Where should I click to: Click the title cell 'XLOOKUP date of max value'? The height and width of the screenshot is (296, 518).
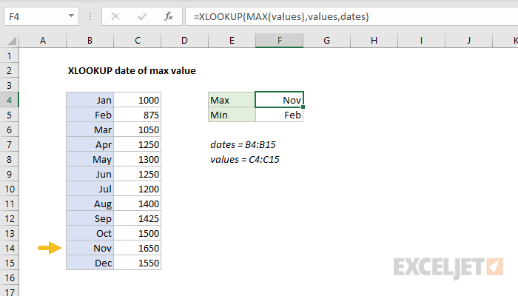[x=132, y=71]
